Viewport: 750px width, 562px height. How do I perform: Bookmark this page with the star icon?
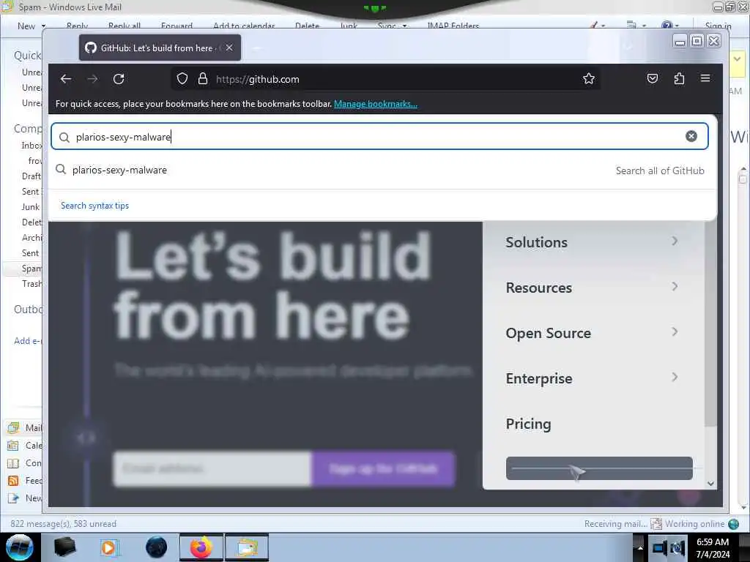pyautogui.click(x=589, y=79)
